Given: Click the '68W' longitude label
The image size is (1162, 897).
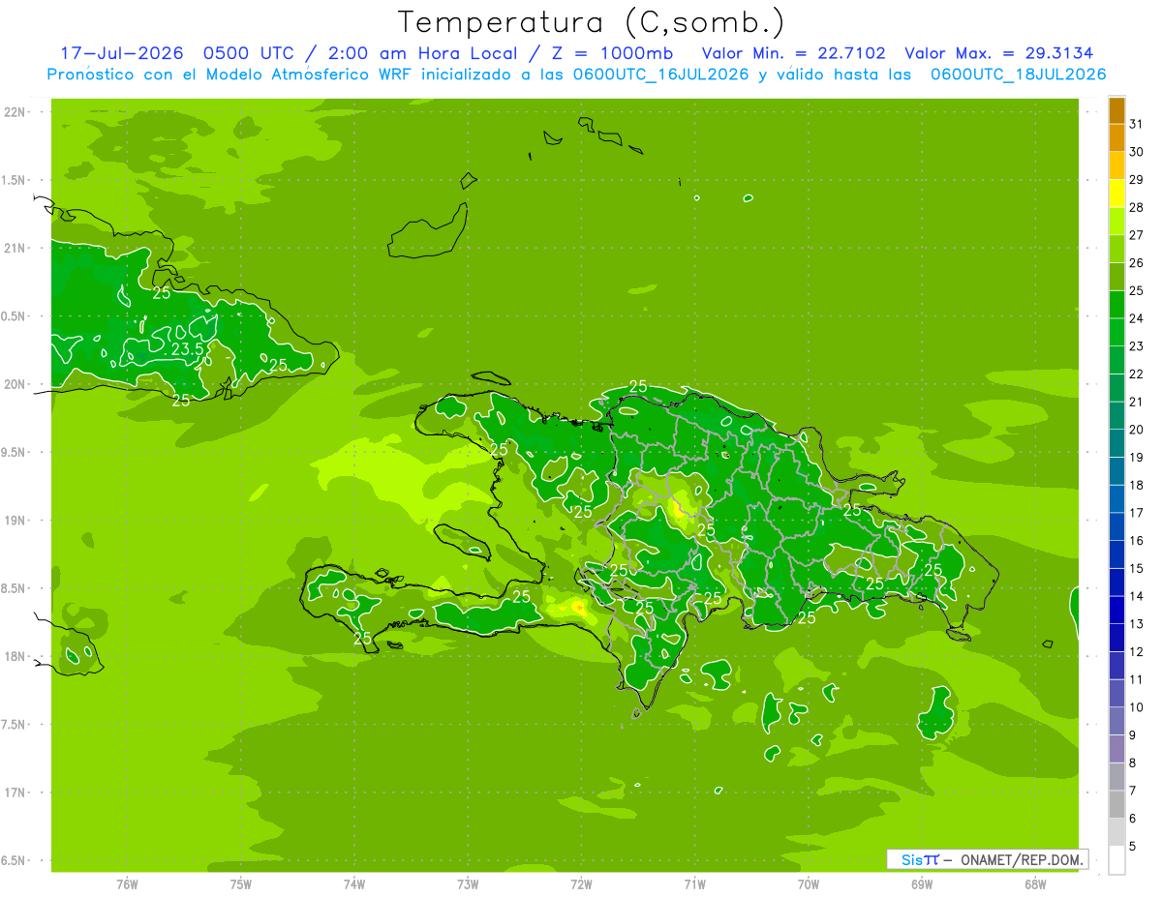Looking at the screenshot, I should pos(1035,884).
